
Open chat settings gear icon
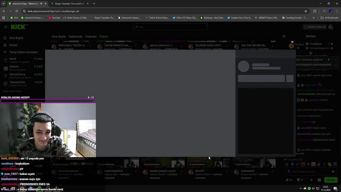tap(311, 180)
